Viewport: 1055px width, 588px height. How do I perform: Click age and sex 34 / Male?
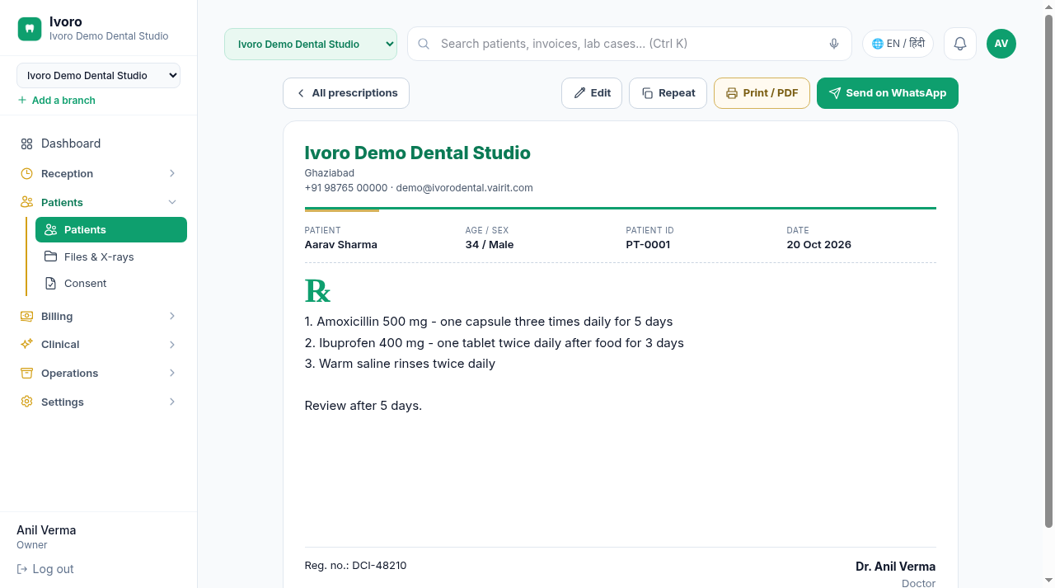490,245
